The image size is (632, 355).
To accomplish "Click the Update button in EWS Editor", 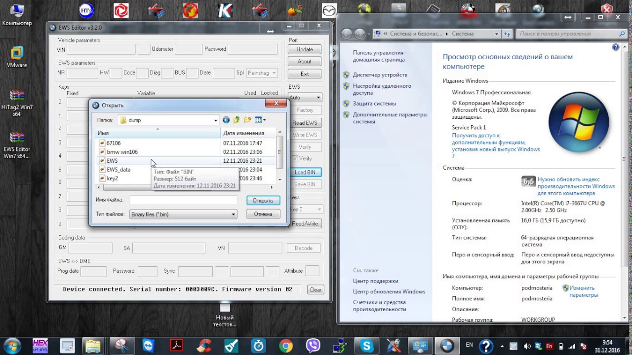I will pyautogui.click(x=305, y=49).
